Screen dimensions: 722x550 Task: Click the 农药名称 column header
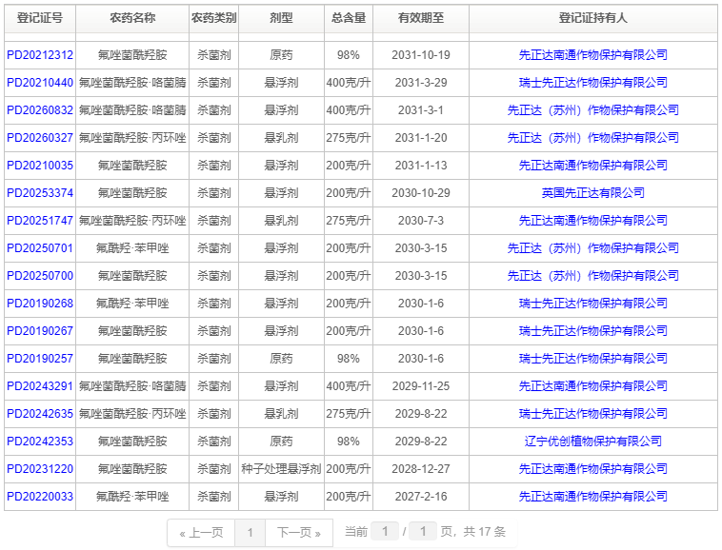(132, 18)
